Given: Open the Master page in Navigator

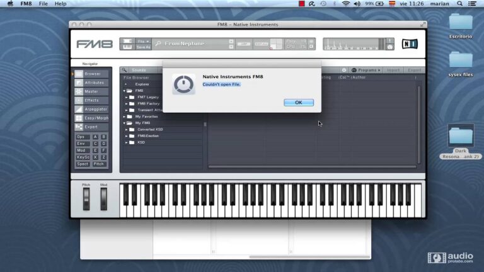Looking at the screenshot, I should pyautogui.click(x=91, y=91).
